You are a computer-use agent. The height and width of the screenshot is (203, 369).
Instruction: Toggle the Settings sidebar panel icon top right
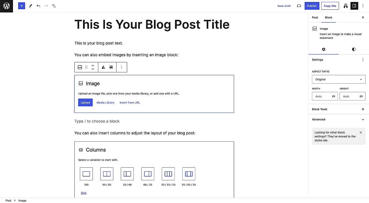[x=354, y=6]
